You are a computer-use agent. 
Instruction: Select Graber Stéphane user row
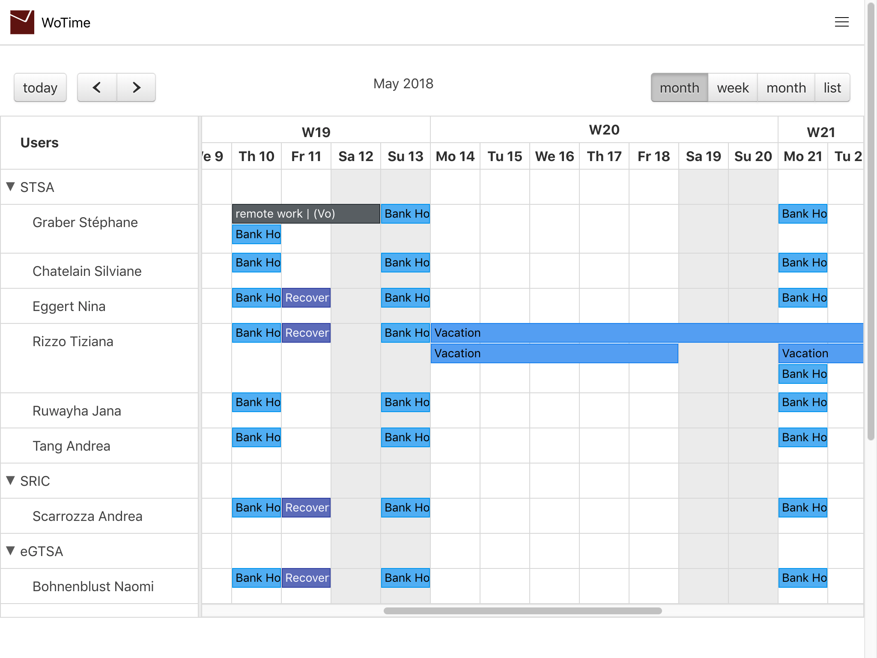click(x=85, y=222)
